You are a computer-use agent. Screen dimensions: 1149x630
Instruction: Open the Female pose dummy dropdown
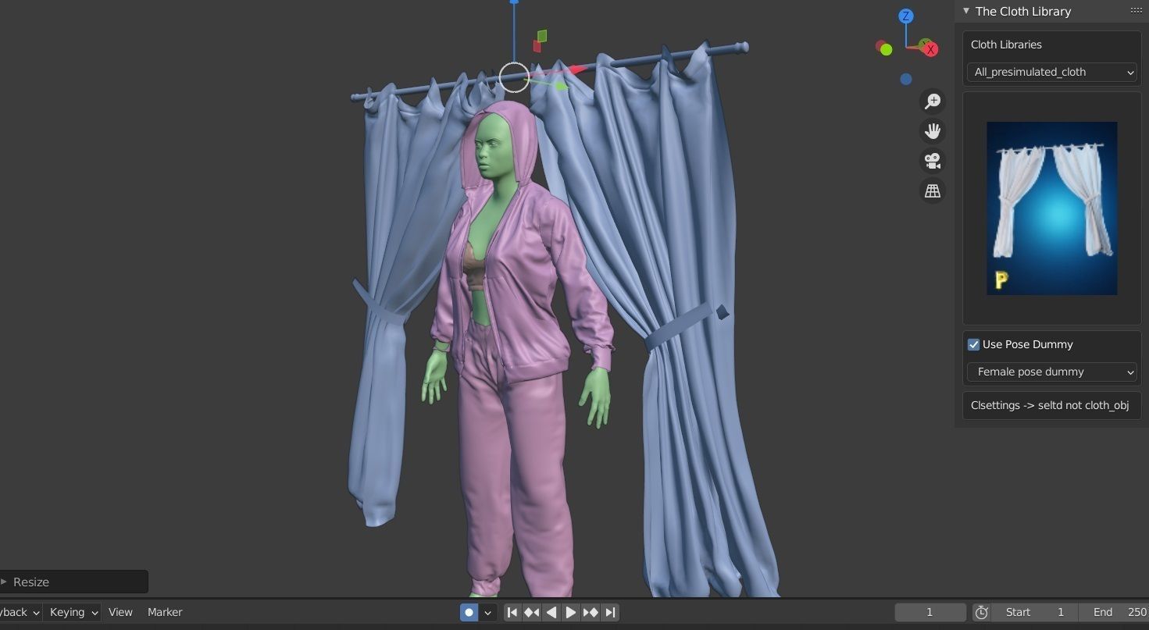(1052, 372)
